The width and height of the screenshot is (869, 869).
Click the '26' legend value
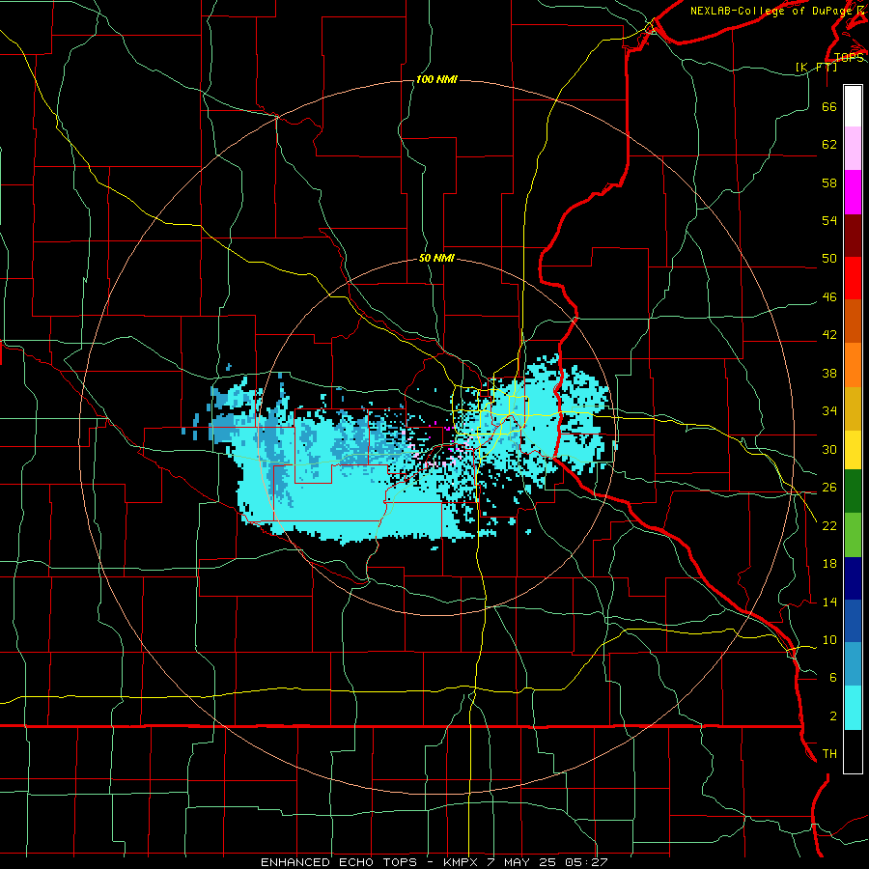[x=829, y=488]
